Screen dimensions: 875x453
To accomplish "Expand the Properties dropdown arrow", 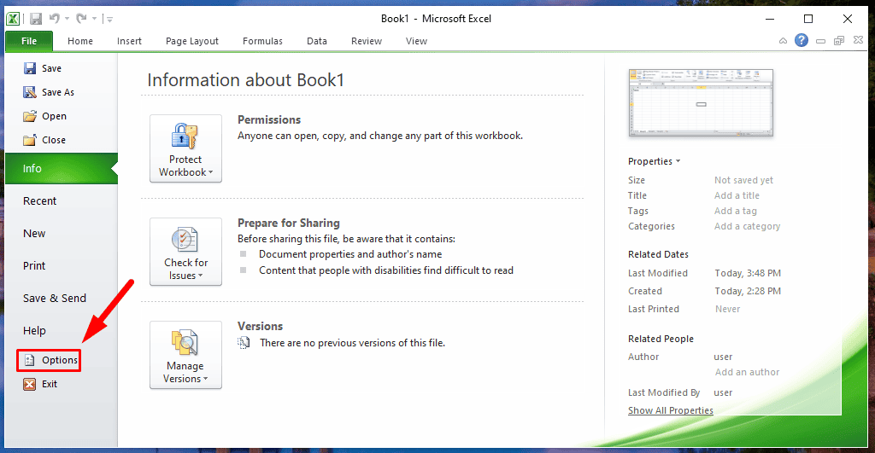I will coord(678,161).
